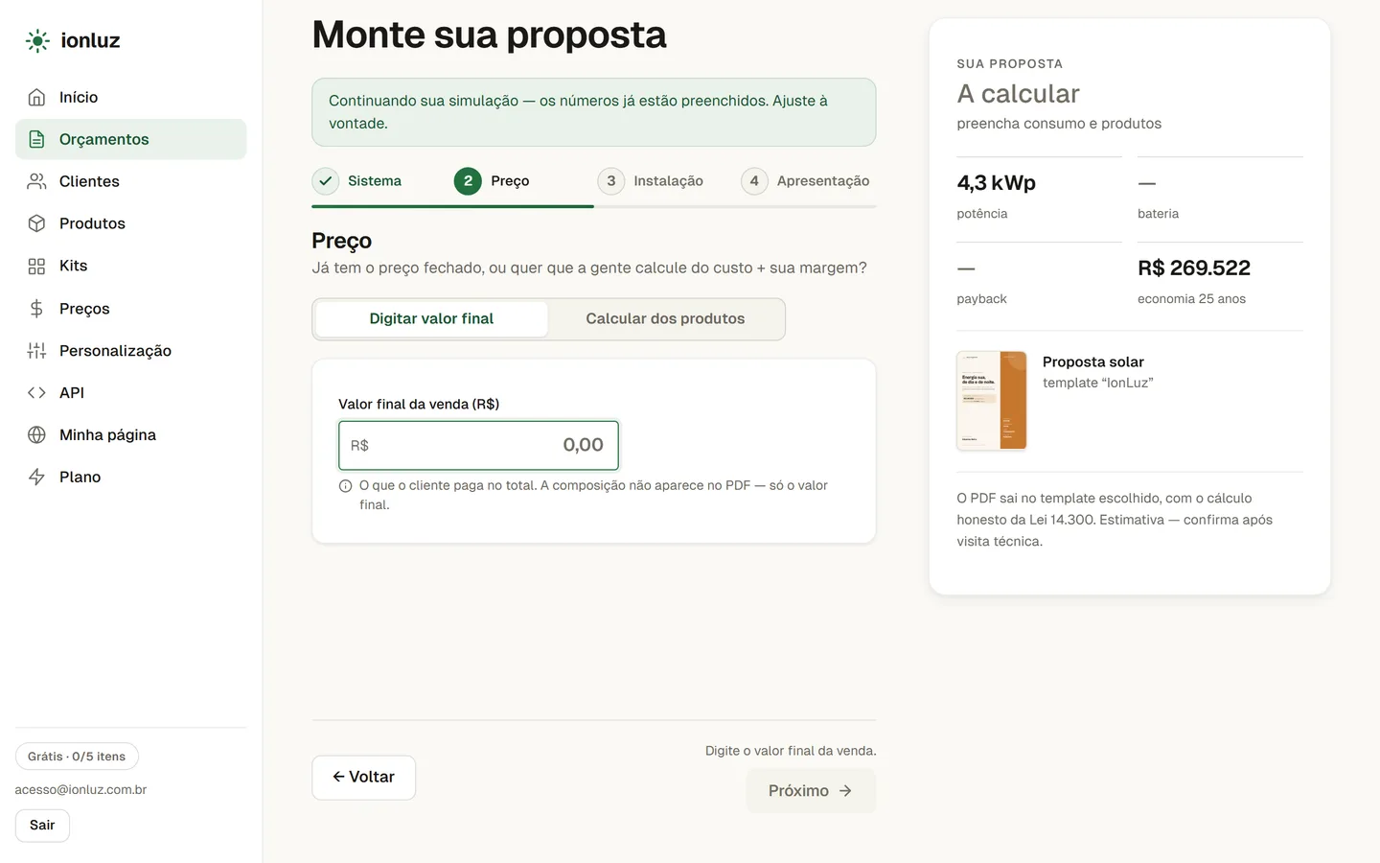Image resolution: width=1380 pixels, height=863 pixels.
Task: Open Clientes via its people icon
Action: (x=36, y=181)
